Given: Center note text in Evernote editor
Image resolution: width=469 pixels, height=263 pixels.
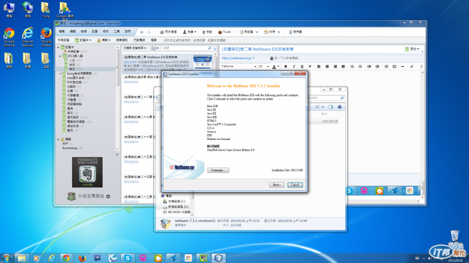Looking at the screenshot, I should pos(327,66).
